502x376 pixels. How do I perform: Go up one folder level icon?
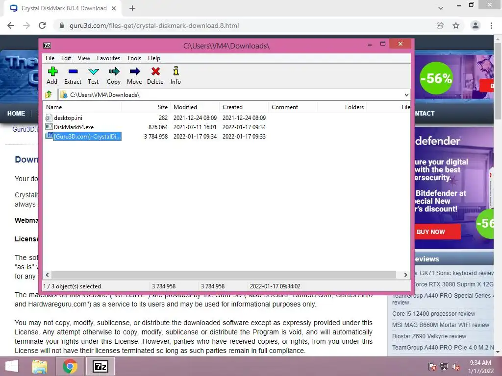click(x=49, y=94)
